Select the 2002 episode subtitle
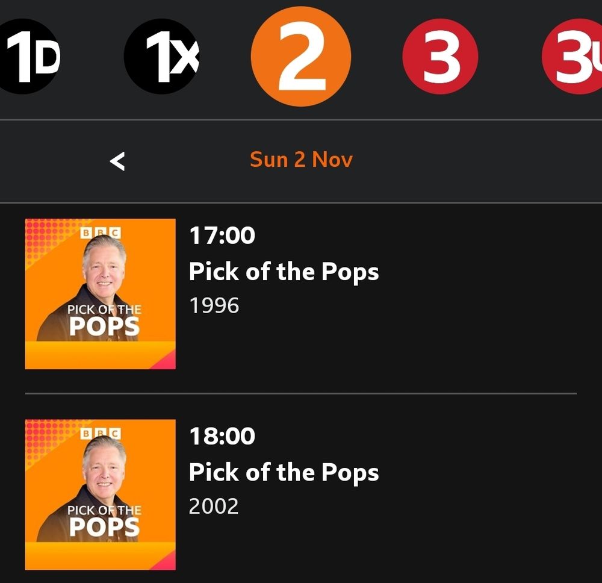Screen dimensions: 602x583 pos(214,506)
